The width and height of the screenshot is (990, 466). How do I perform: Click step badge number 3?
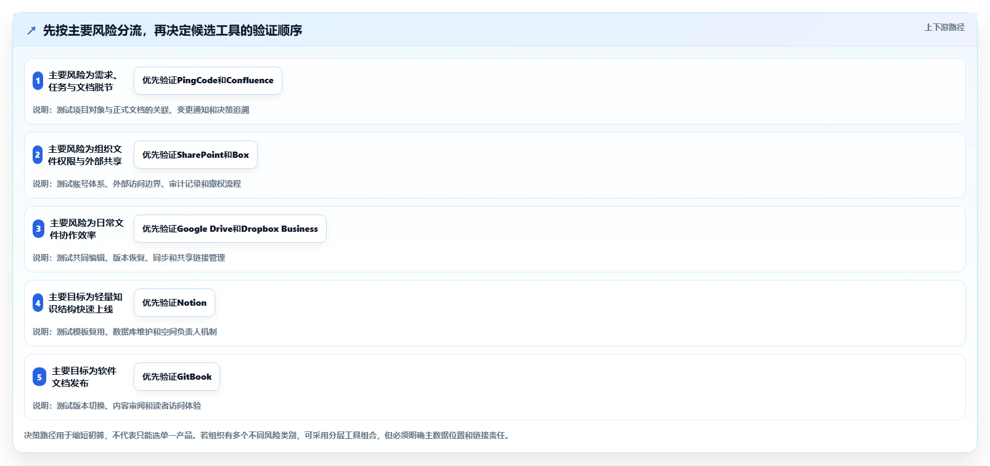(38, 229)
